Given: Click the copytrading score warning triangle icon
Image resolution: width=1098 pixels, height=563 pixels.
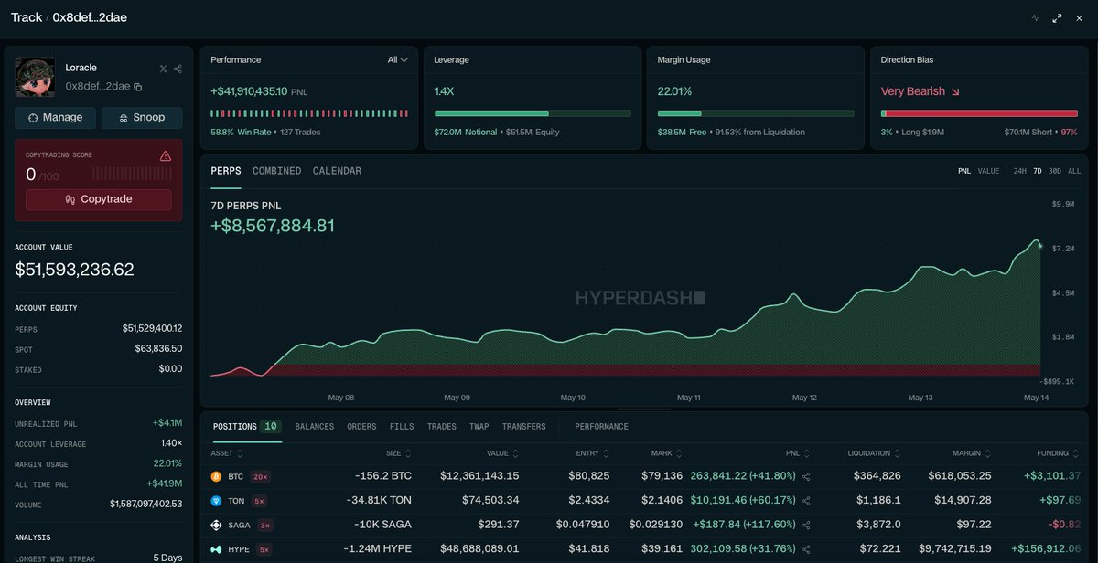Looking at the screenshot, I should click(x=166, y=156).
